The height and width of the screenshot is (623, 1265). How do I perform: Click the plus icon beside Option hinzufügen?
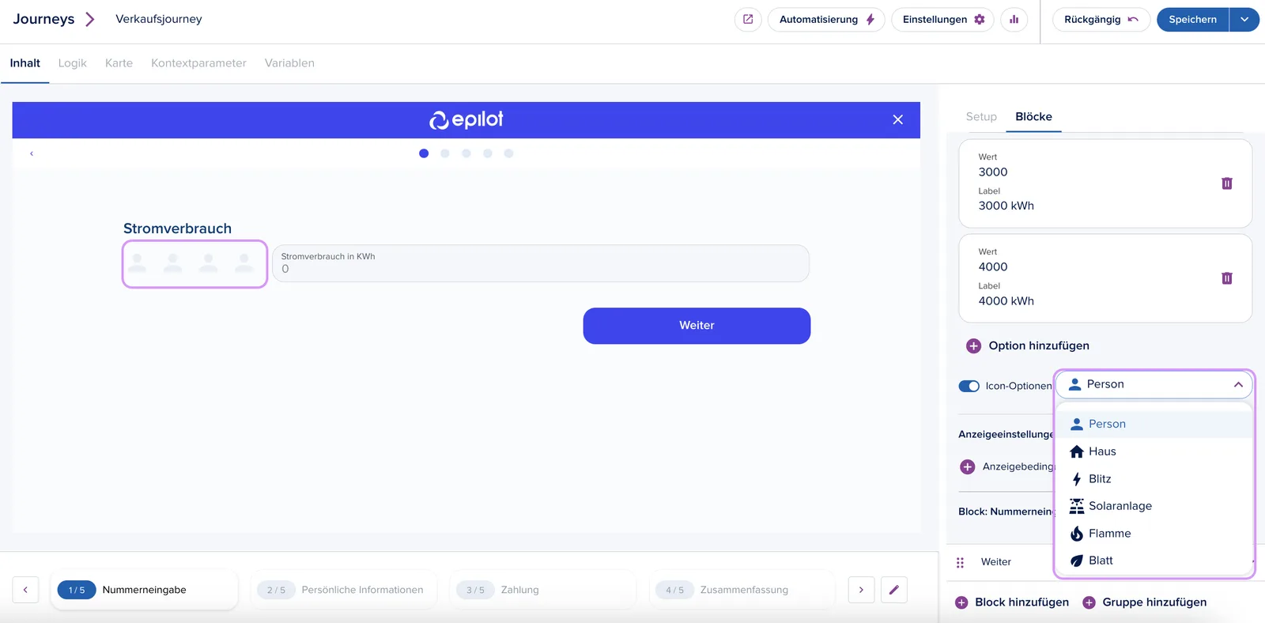coord(973,345)
